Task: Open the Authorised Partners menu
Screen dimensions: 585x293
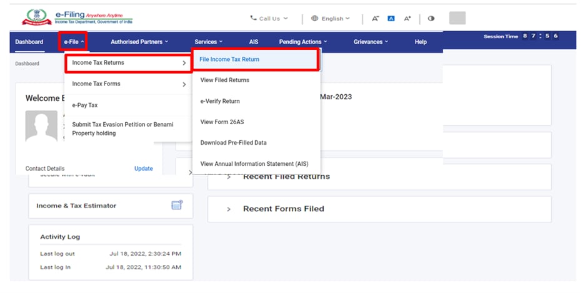Action: coord(139,42)
